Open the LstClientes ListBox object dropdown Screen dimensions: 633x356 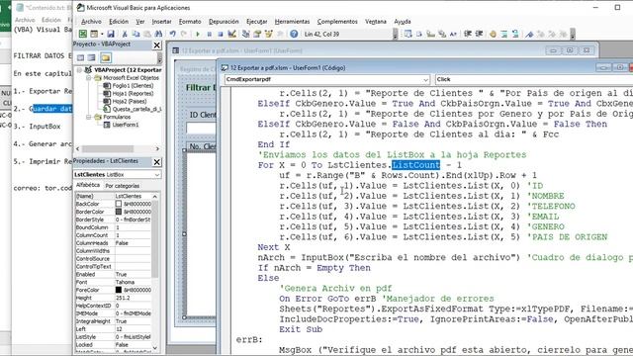[x=157, y=175]
